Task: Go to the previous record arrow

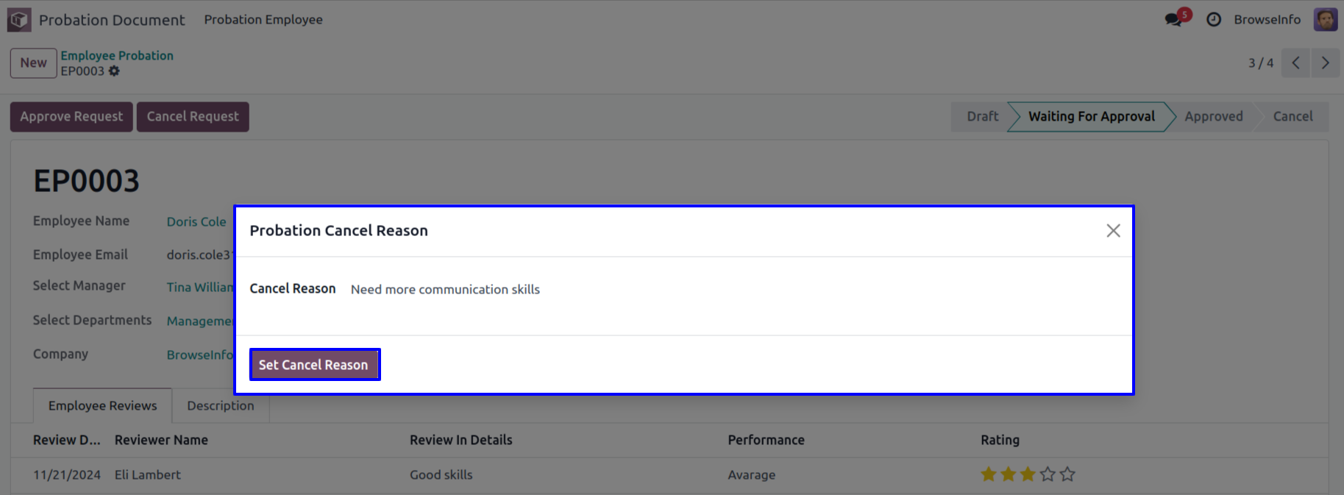Action: click(x=1295, y=63)
